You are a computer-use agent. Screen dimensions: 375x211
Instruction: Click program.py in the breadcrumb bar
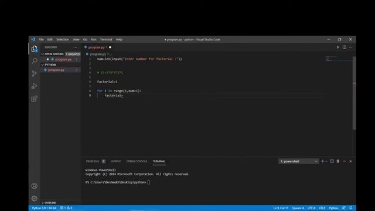98,54
